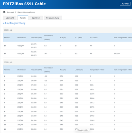
Task: Select frequency 618.000 cell
Action: coord(33,107)
